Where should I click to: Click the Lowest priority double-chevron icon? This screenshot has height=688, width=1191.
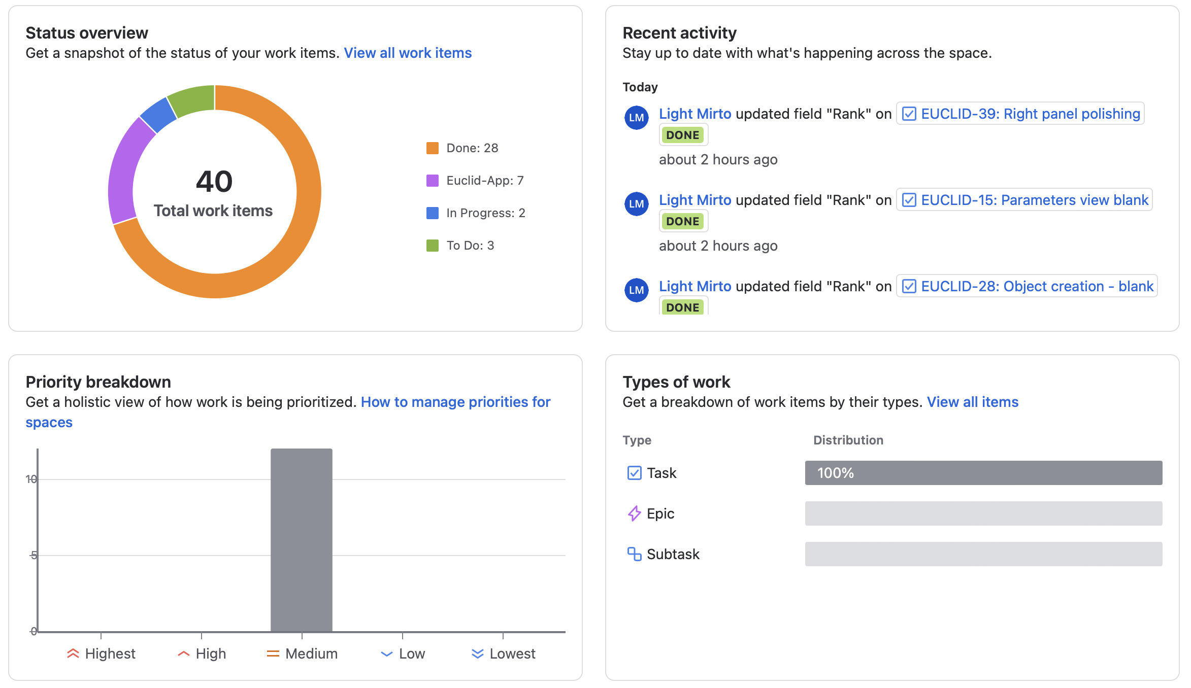(477, 653)
